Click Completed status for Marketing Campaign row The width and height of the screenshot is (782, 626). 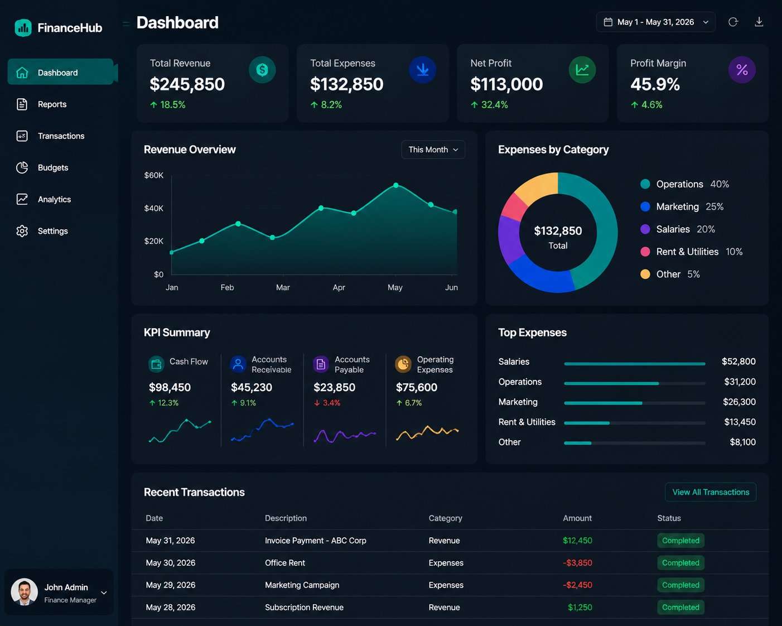click(680, 585)
